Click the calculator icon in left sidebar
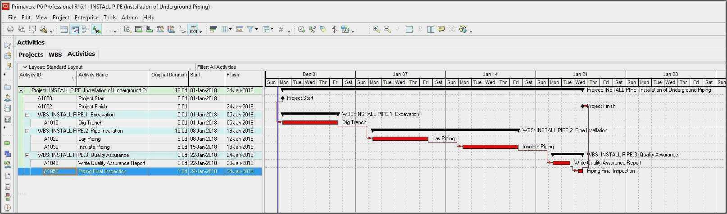 click(8, 186)
